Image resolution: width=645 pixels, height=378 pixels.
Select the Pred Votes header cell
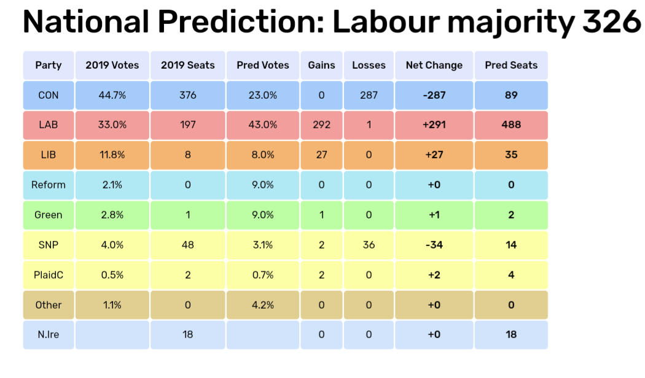[x=263, y=65]
